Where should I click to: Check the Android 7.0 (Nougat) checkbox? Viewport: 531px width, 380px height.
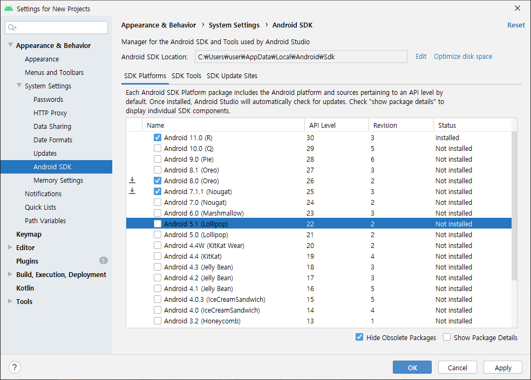click(x=158, y=202)
